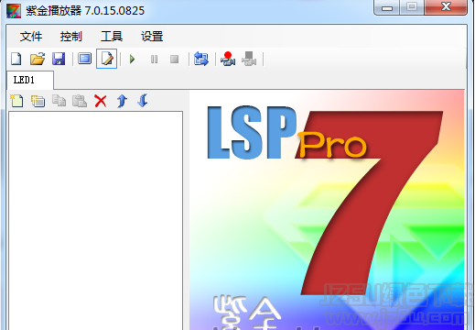
Task: Click the LSP Pro 7 preview image
Action: coord(327,210)
